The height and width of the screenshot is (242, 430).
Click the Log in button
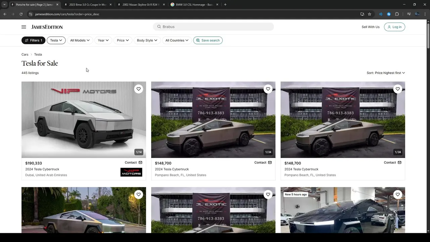[x=394, y=27]
